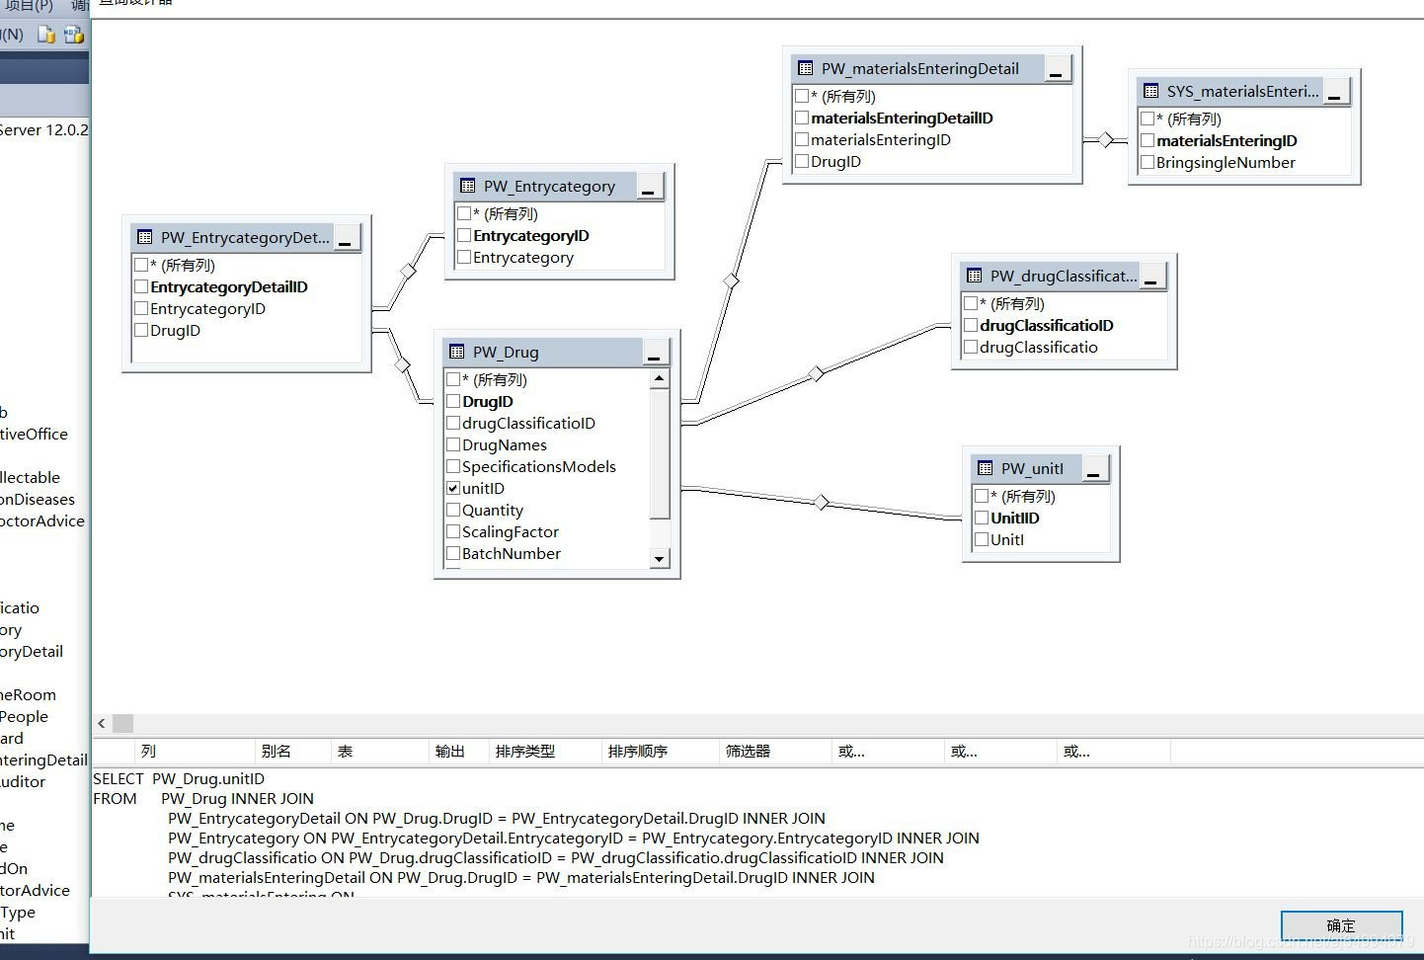Uncheck unitID in PW_Drug
1424x960 pixels.
(x=453, y=488)
